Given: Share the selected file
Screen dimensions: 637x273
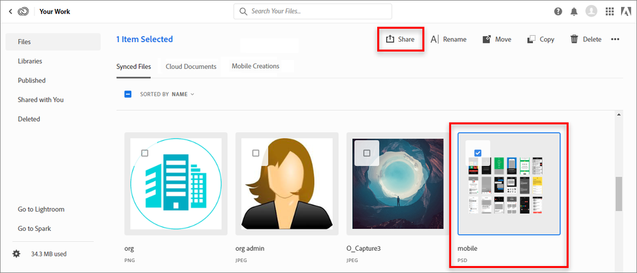Looking at the screenshot, I should [x=400, y=39].
